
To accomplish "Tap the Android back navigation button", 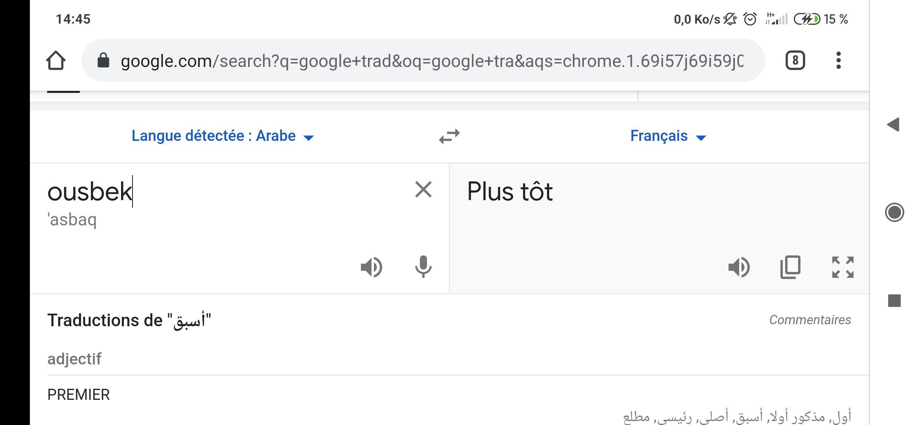I will 893,124.
